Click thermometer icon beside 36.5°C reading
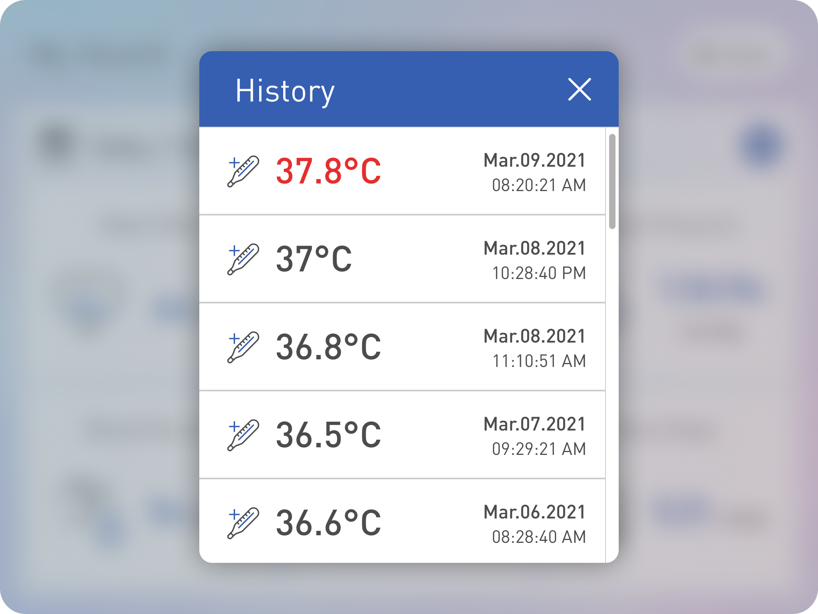The height and width of the screenshot is (614, 818). (x=243, y=435)
